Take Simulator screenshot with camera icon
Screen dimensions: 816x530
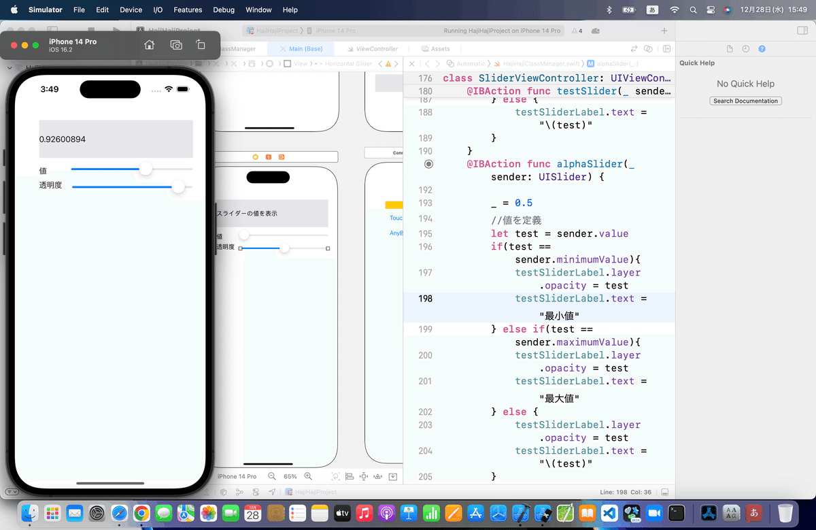click(x=176, y=45)
